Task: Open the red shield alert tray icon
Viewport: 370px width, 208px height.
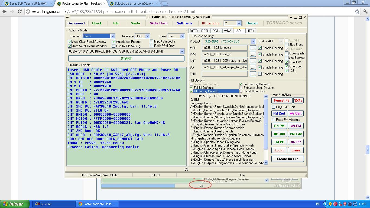Action: (x=345, y=204)
